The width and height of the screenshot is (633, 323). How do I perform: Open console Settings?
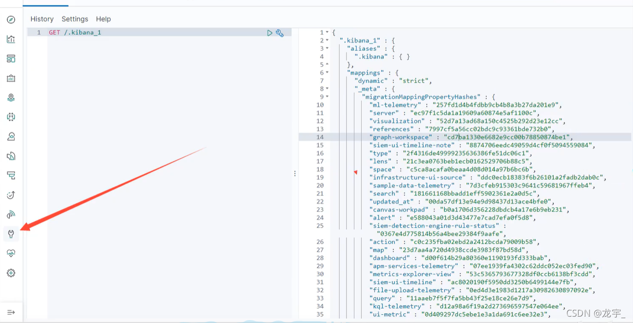coord(75,19)
